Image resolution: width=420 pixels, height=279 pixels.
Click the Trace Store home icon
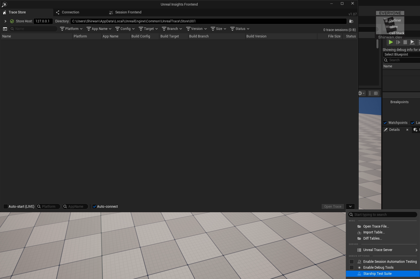[x=4, y=12]
